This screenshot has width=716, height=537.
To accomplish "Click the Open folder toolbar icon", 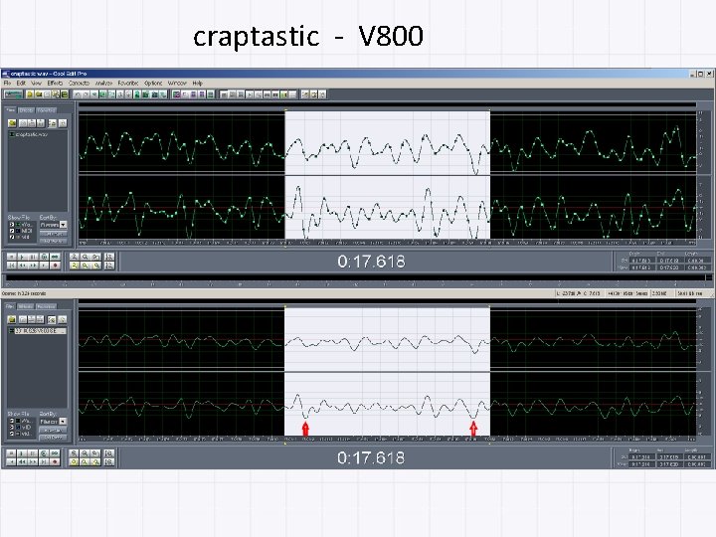I will tap(39, 94).
